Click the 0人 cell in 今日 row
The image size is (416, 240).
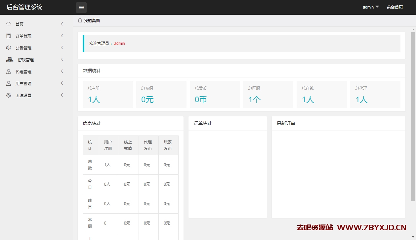point(109,184)
